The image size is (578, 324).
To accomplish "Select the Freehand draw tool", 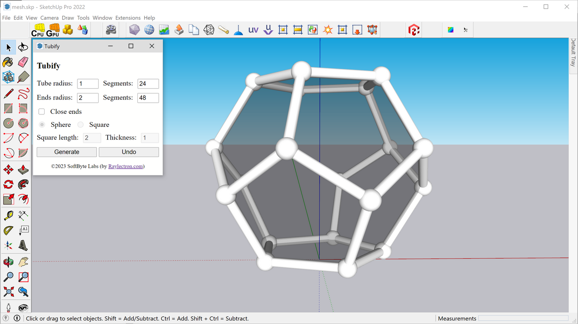I will point(23,93).
